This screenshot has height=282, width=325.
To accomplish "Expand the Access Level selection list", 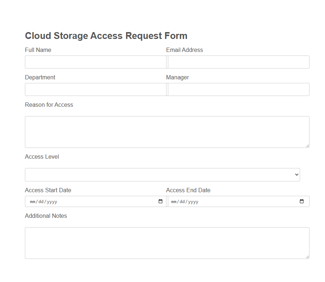I will tap(162, 175).
